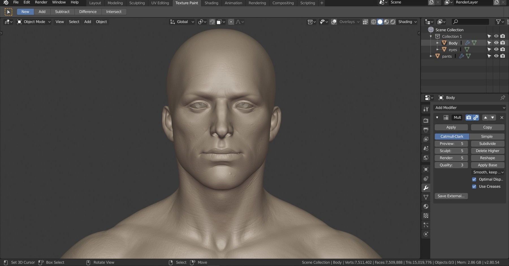Open the Render menu in the top bar
This screenshot has height=266, width=509.
[41, 2]
